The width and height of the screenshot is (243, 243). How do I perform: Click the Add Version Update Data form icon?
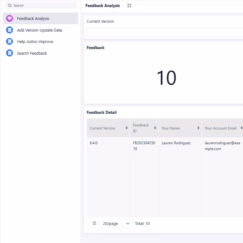click(10, 30)
